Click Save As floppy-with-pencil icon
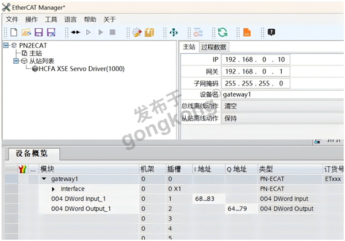This screenshot has width=345, height=241. click(51, 32)
